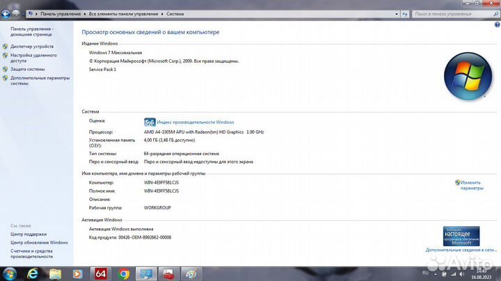Click the taskbar clock showing 16.08.2023
This screenshot has width=501, height=281.
click(481, 274)
